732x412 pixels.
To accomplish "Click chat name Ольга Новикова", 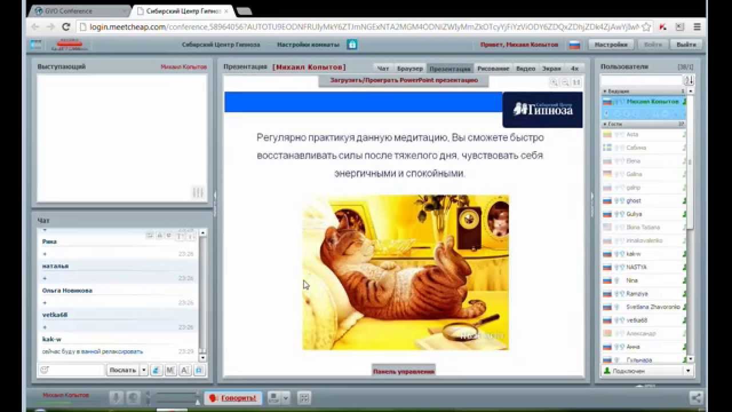I will [x=67, y=291].
